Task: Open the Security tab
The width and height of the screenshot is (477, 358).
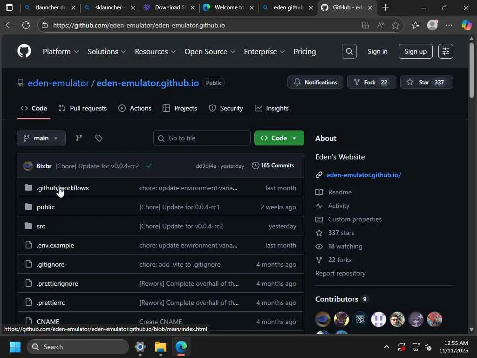Action: click(x=226, y=108)
